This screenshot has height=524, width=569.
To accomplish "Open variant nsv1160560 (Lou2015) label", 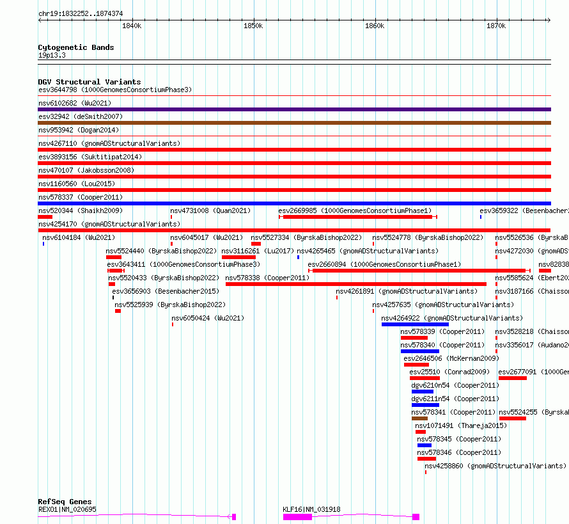I will coord(77,184).
